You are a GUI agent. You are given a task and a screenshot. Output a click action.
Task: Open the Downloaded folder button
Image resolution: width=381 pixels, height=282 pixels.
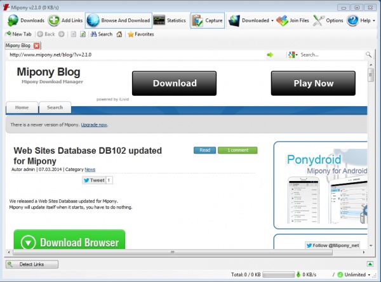[x=249, y=20]
